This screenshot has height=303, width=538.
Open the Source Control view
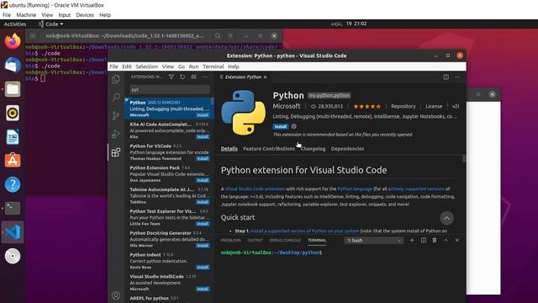116,115
